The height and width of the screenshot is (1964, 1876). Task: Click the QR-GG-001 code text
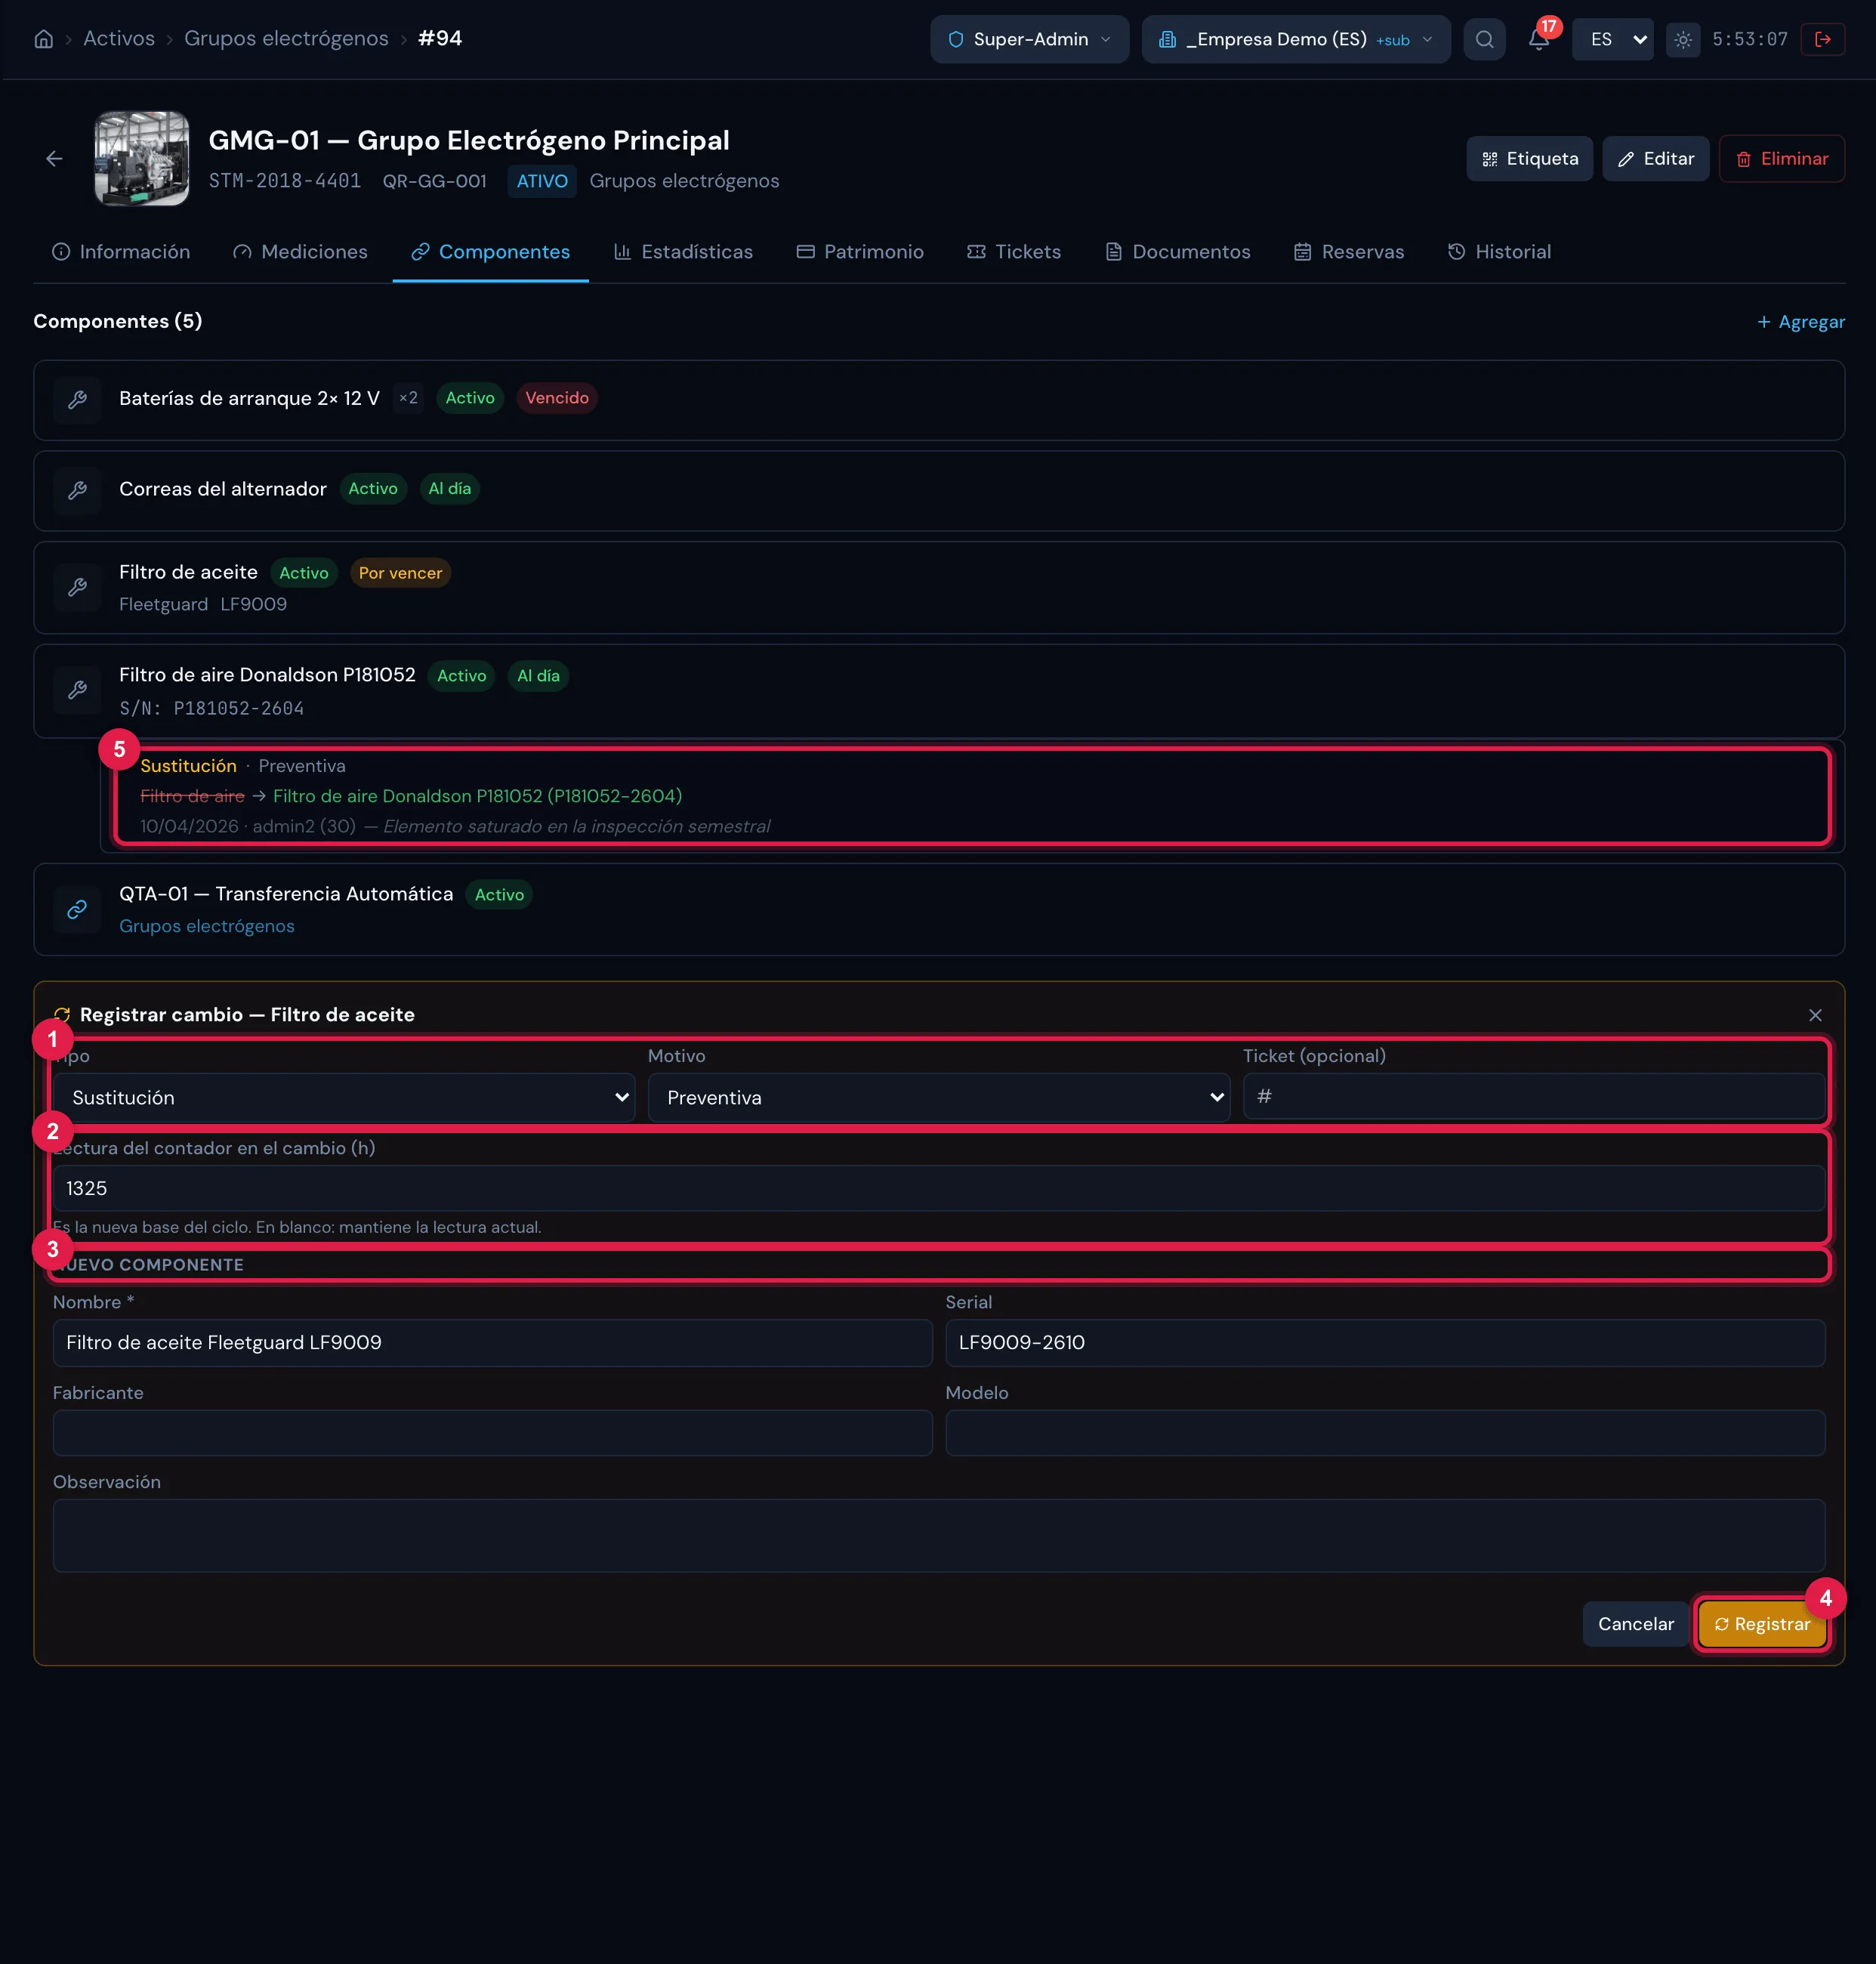click(434, 181)
